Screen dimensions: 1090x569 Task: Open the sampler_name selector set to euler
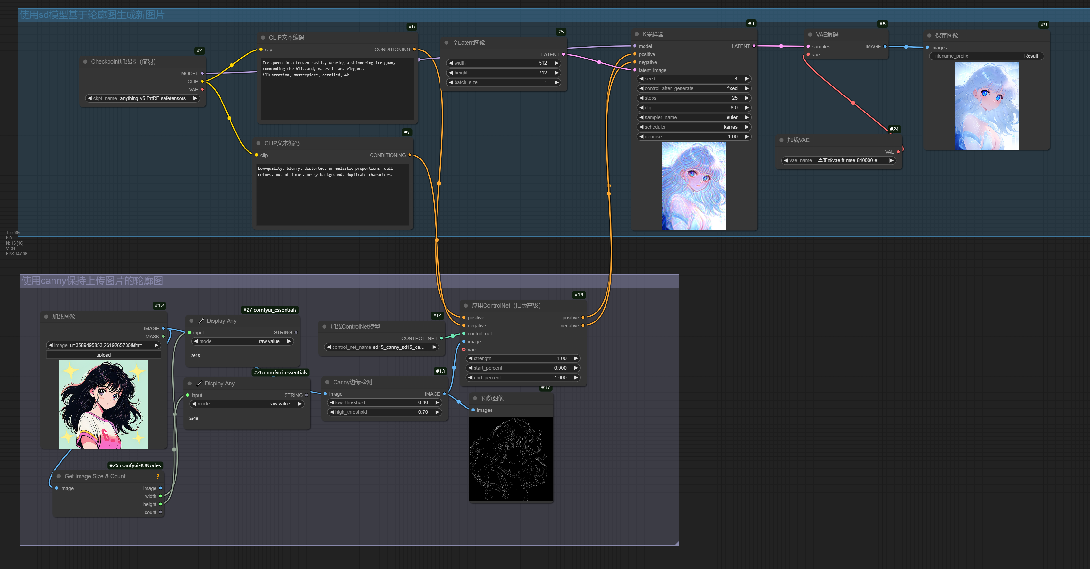coord(694,117)
